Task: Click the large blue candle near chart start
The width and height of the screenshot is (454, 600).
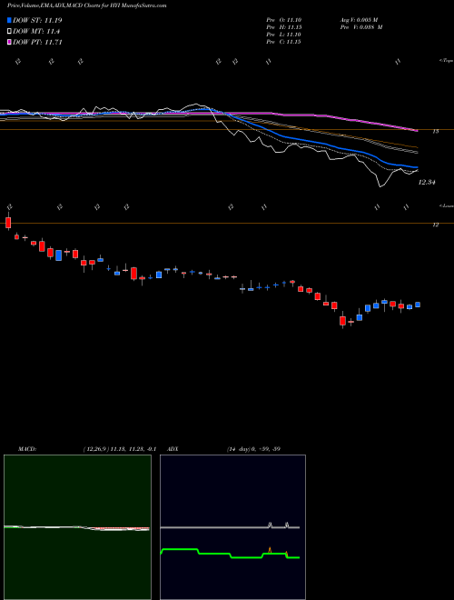Action: point(58,255)
